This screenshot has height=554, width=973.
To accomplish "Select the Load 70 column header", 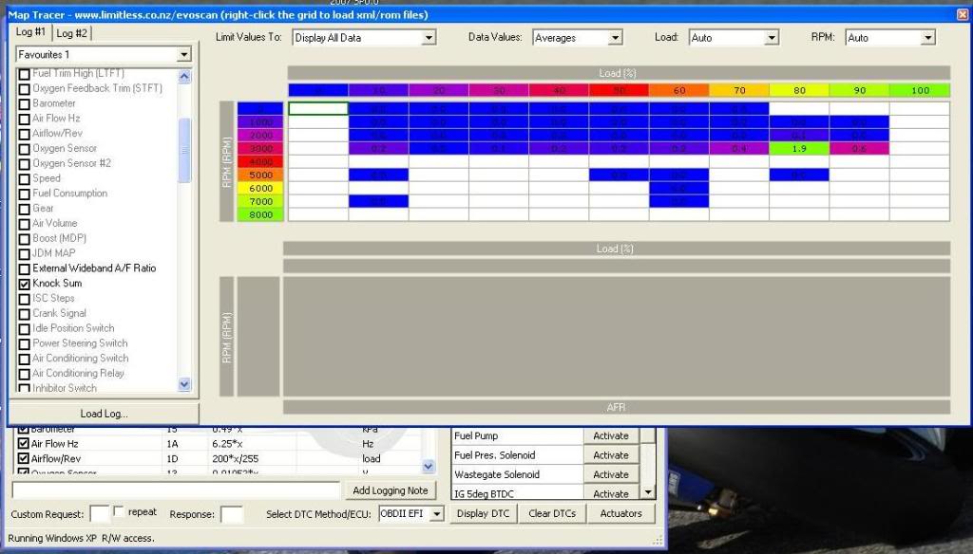I will point(739,90).
